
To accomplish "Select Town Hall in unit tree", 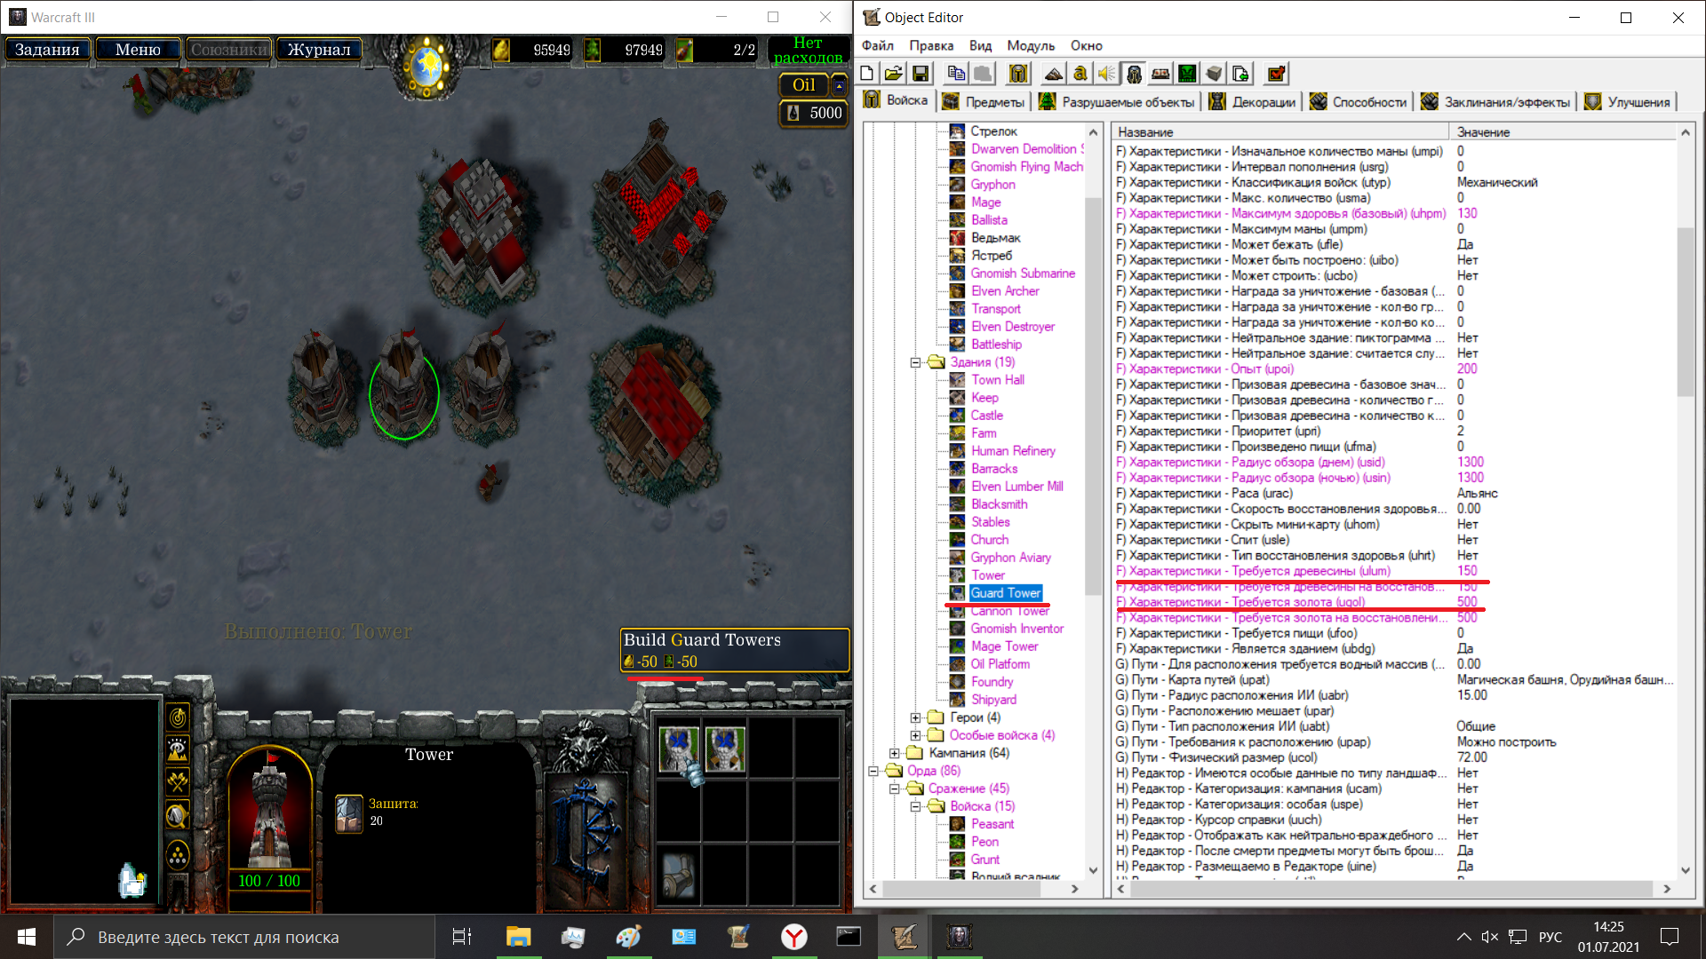I will coord(997,380).
